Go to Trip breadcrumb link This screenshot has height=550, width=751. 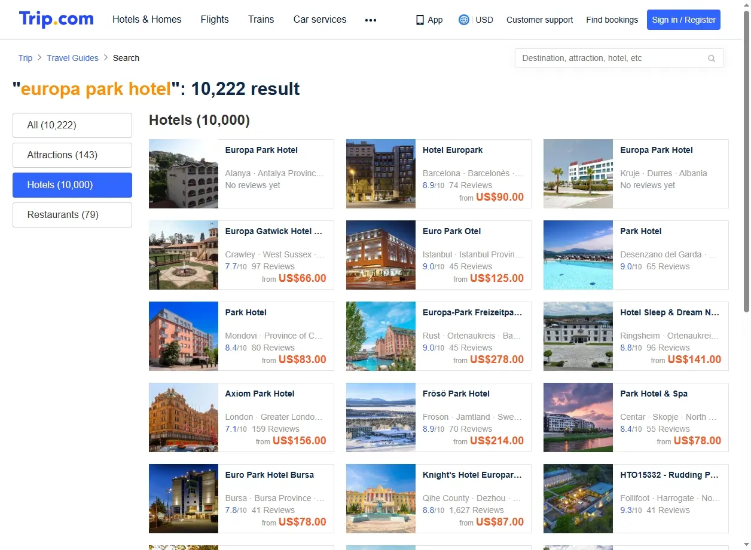pos(25,58)
